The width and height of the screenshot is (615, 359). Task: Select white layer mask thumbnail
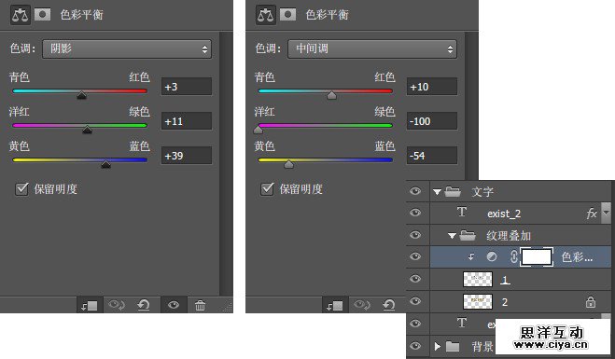[x=537, y=257]
